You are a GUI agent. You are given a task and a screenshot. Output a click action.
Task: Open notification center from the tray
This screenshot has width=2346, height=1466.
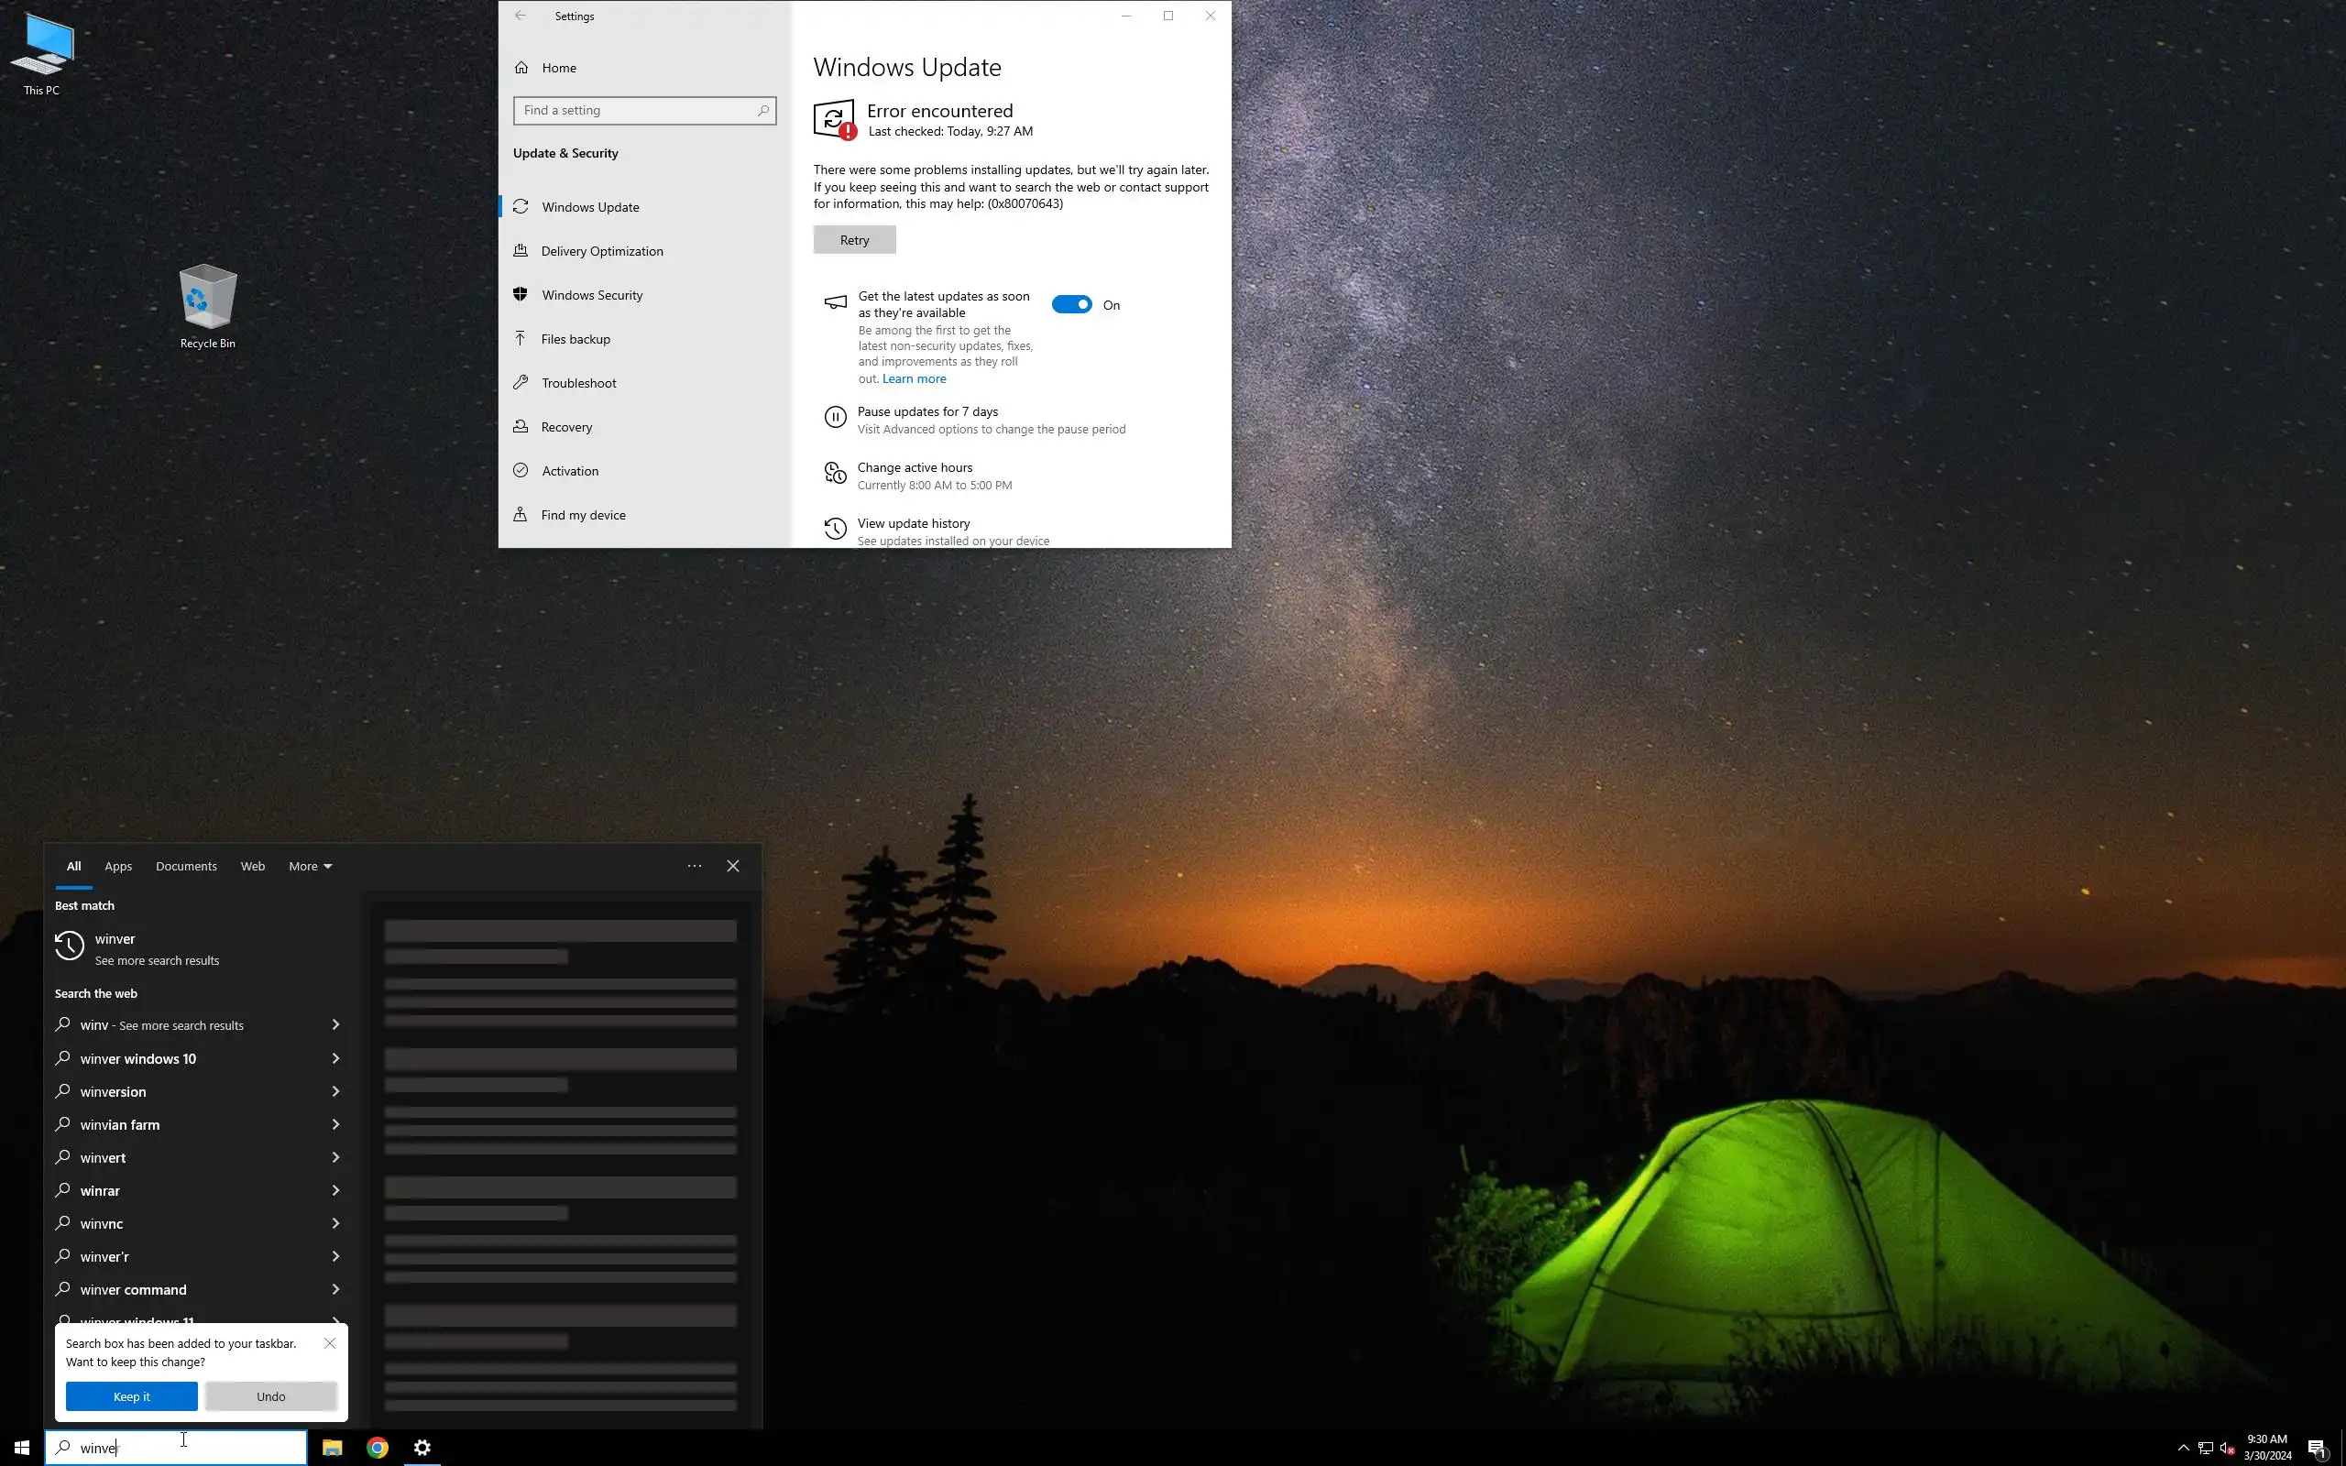pos(2317,1448)
